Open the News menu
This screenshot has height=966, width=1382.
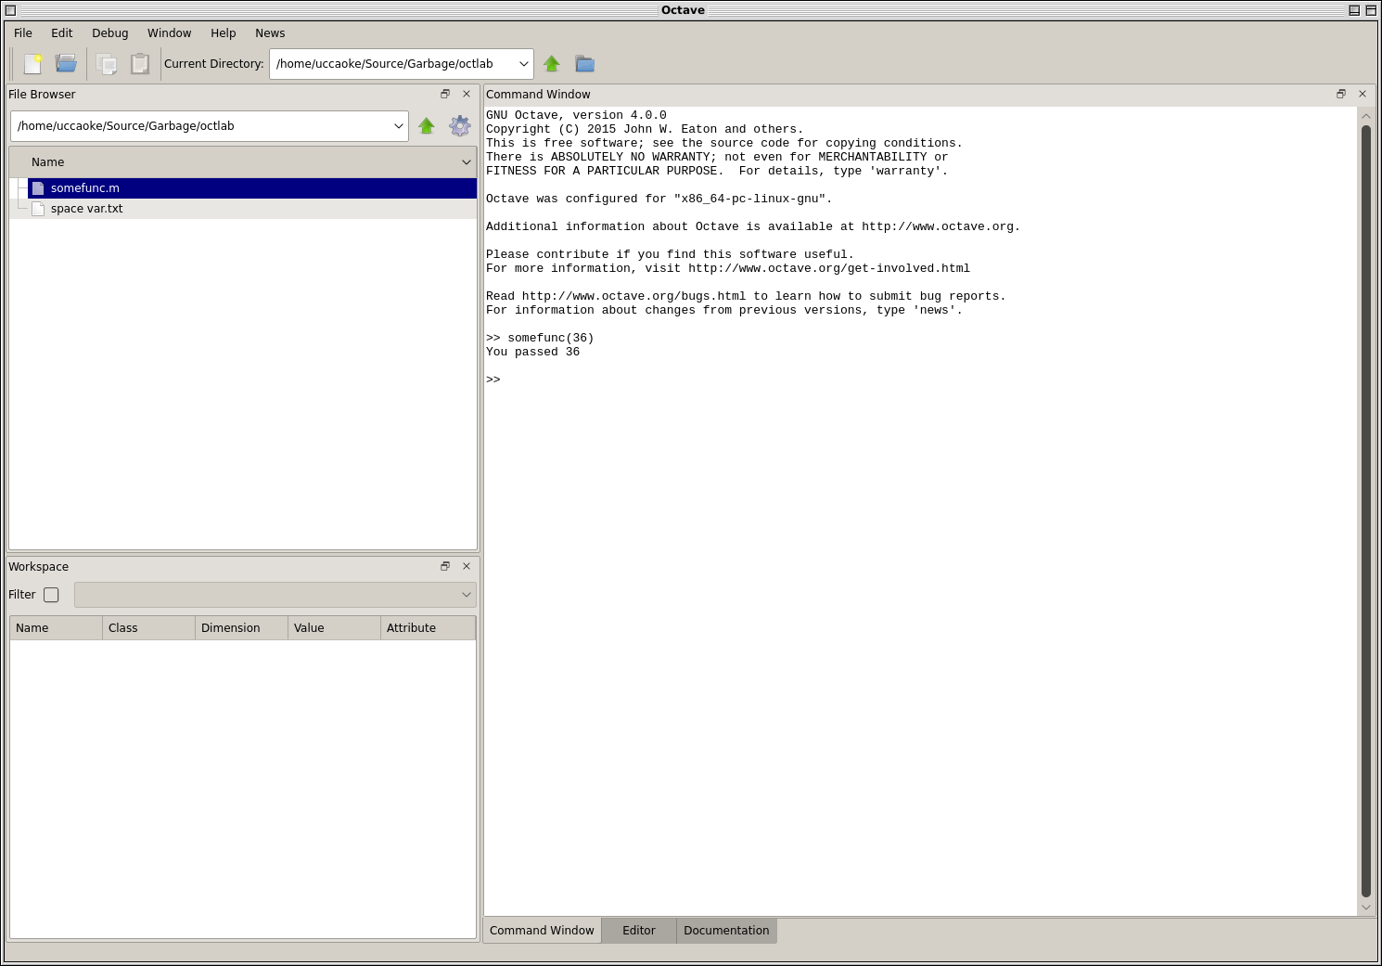pyautogui.click(x=270, y=33)
